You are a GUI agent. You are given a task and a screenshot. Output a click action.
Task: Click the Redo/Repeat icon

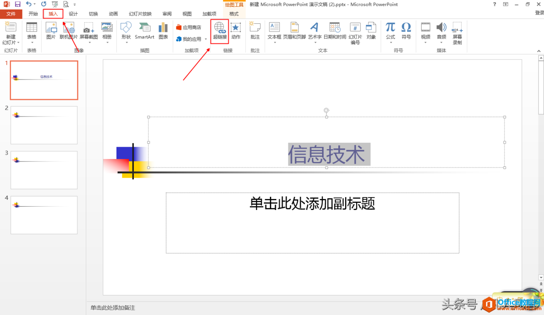pyautogui.click(x=44, y=4)
